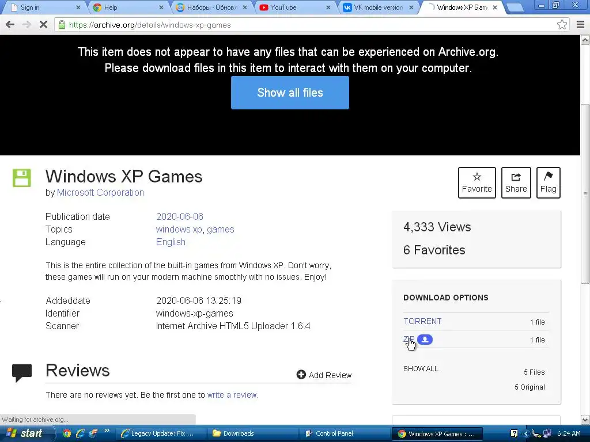Click the 6 Favorites text

click(x=434, y=250)
